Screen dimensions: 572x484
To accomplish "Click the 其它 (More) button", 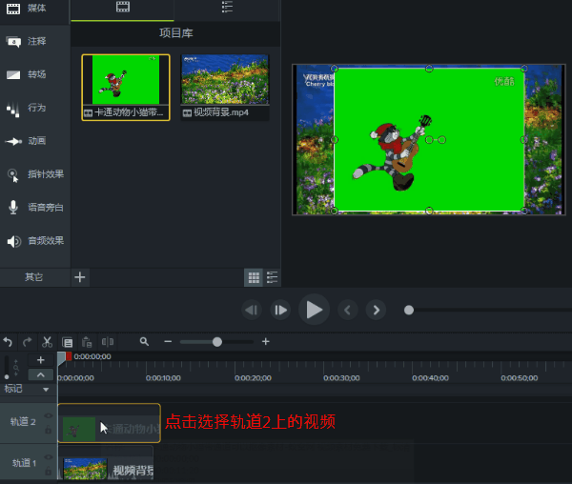I will click(x=34, y=277).
